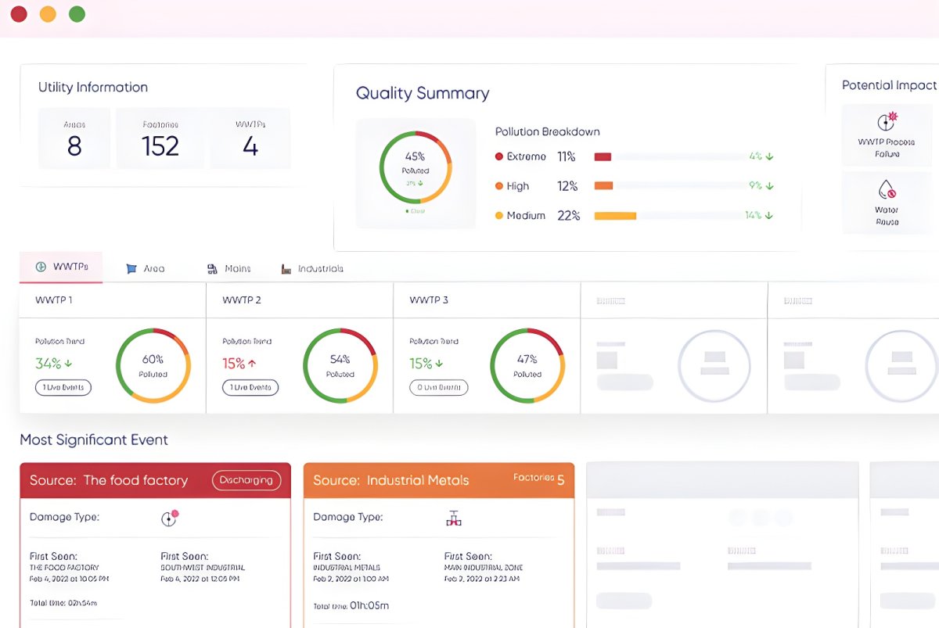Click the Mains pipe icon
This screenshot has height=628, width=939.
212,268
